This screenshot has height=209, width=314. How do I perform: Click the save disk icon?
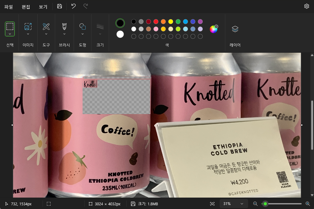[59, 6]
